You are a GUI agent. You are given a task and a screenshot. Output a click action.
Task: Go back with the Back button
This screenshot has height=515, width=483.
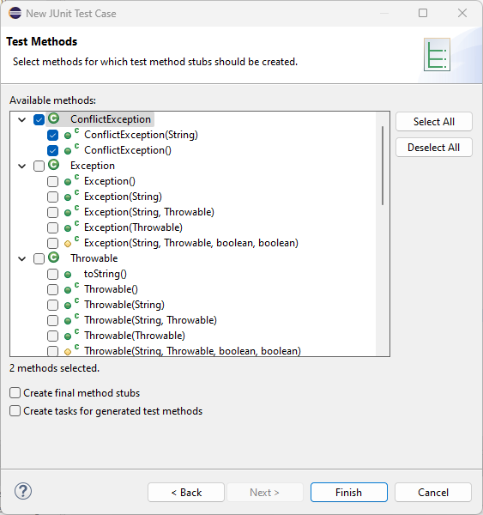[186, 492]
